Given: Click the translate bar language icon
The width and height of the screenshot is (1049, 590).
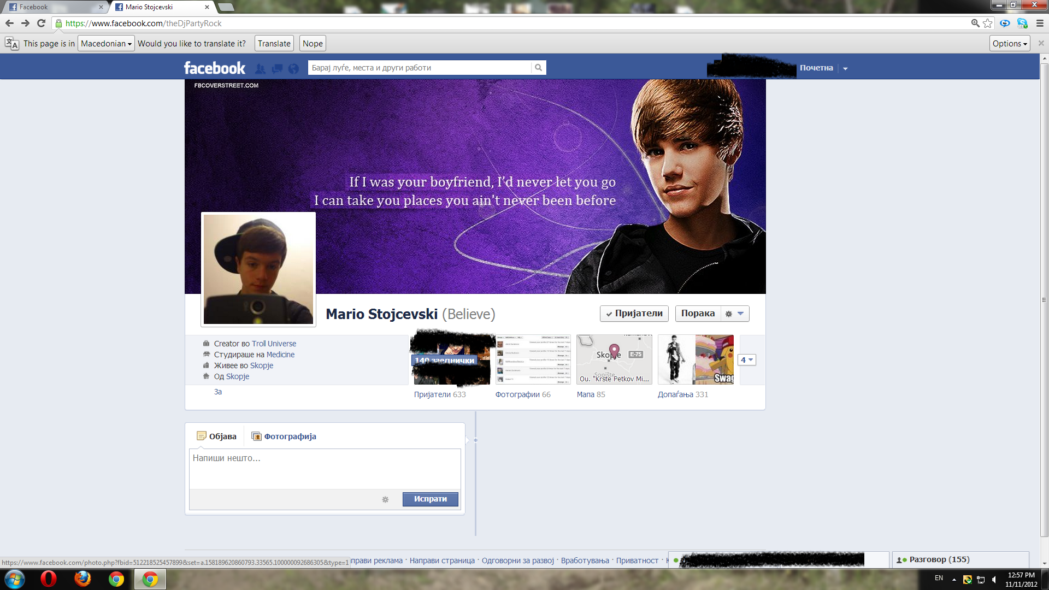Looking at the screenshot, I should (12, 43).
